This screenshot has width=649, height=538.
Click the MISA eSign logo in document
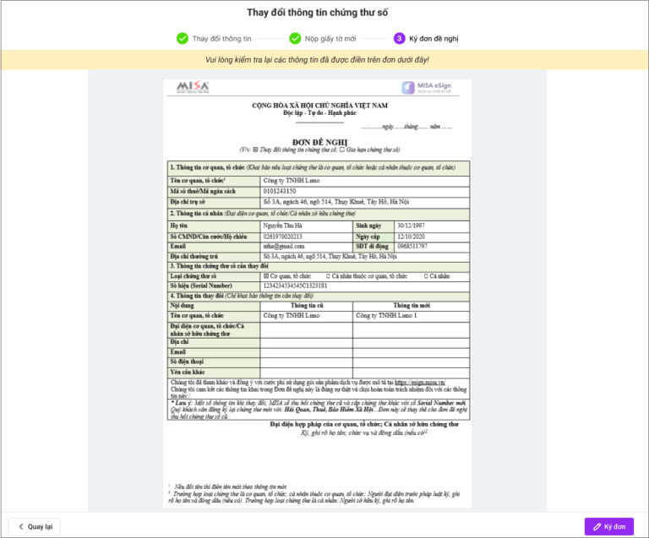click(426, 87)
